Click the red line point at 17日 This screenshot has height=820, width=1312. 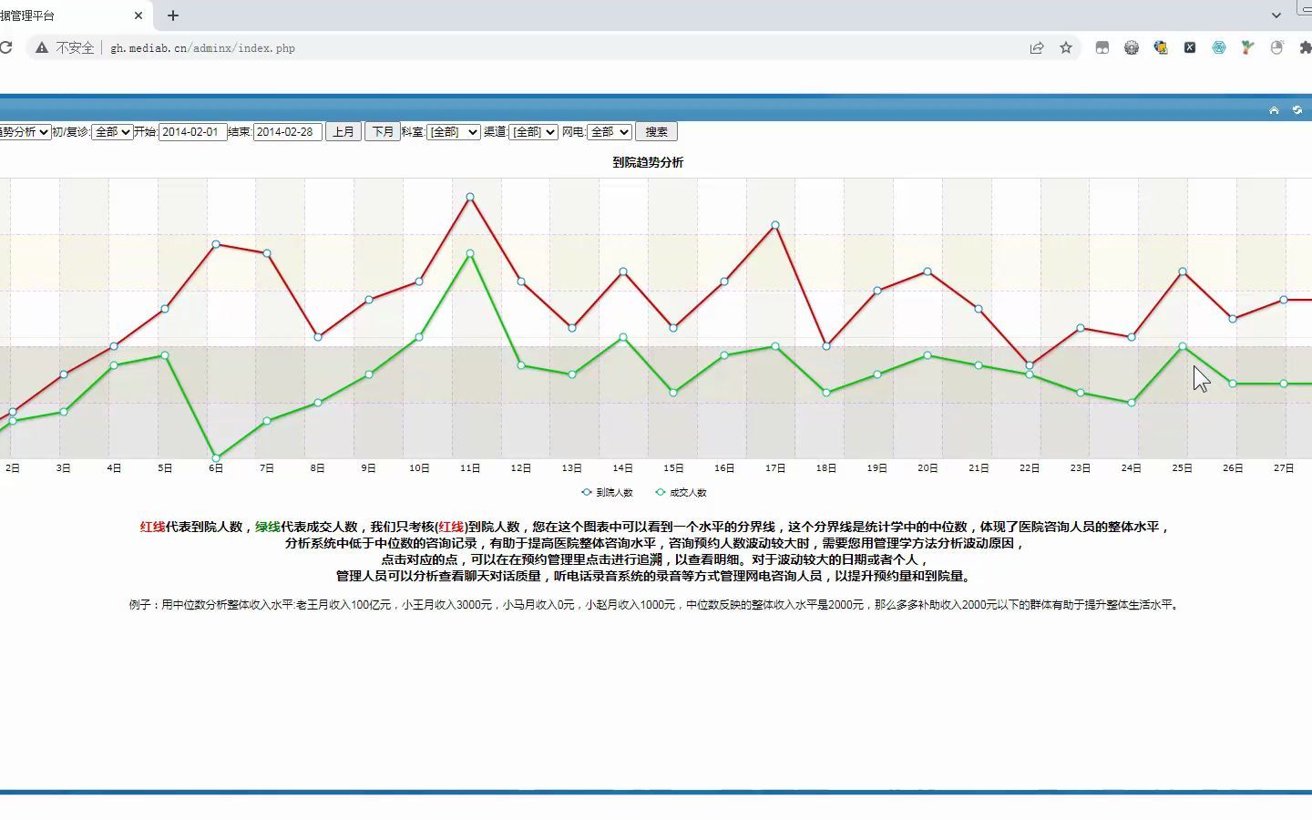775,225
